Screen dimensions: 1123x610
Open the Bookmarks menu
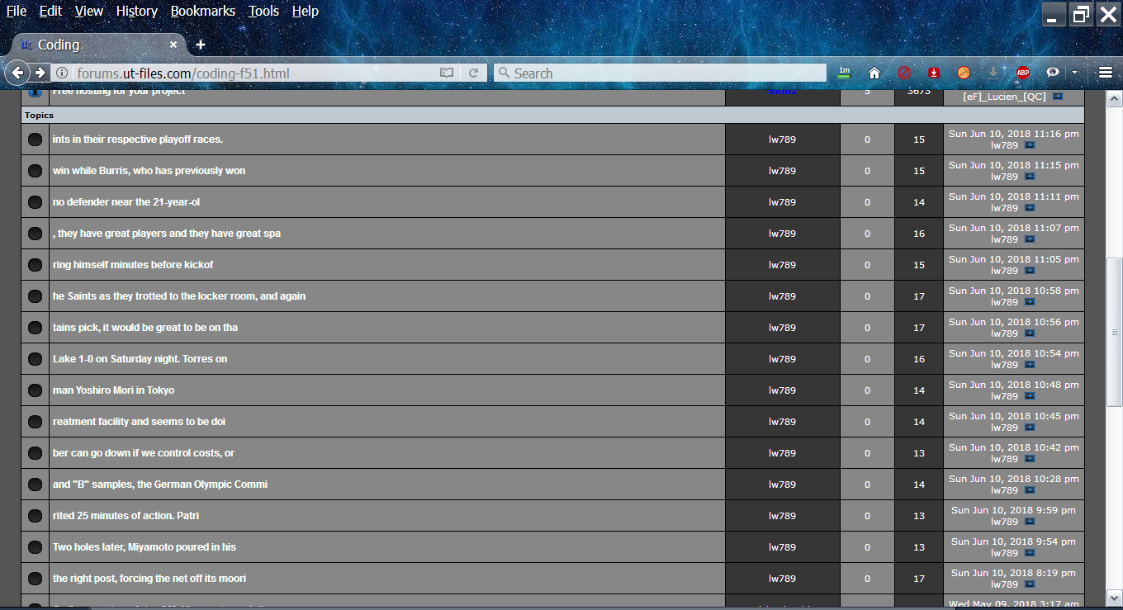[x=202, y=12]
